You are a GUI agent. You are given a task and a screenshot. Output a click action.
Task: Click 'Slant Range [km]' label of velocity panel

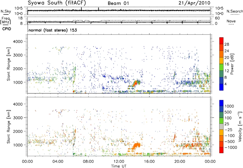coord(9,126)
